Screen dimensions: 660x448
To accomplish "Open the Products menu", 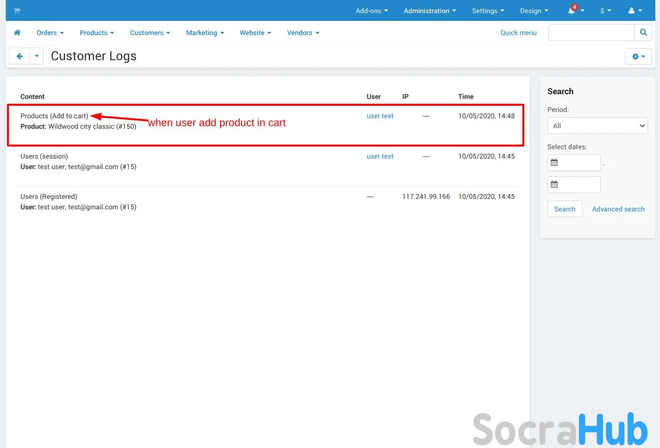I will pos(96,32).
